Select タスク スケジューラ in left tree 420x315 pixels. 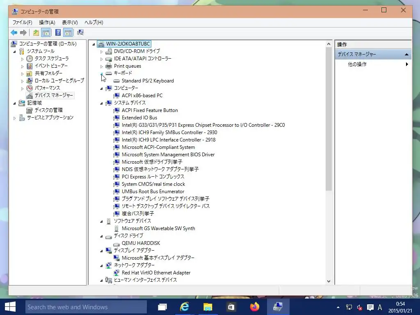coord(51,58)
